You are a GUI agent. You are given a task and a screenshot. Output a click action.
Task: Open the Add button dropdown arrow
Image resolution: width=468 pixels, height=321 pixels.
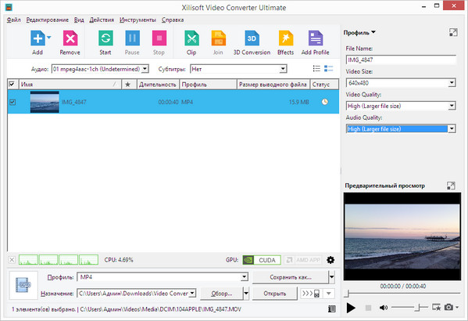(x=49, y=38)
